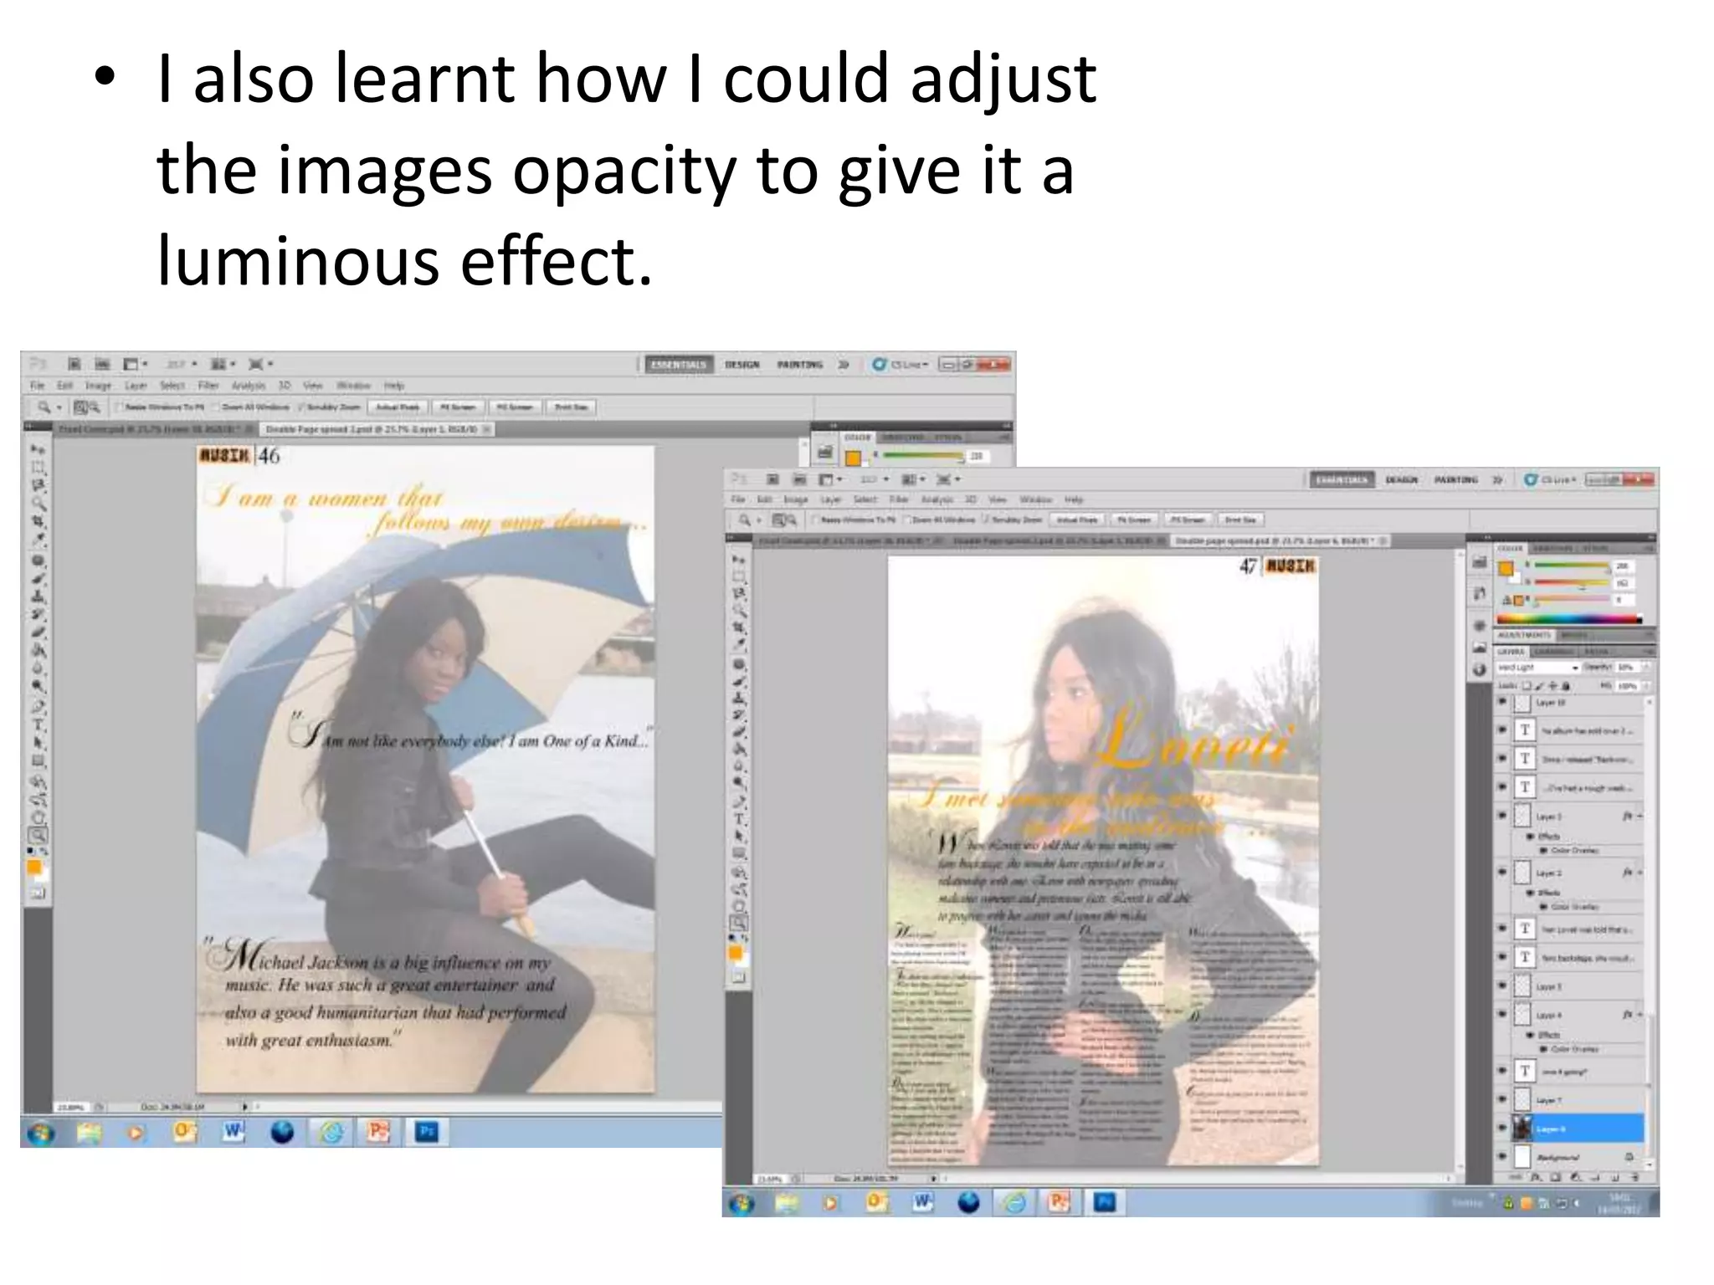Select the Move tool in left Photoshop window

click(x=38, y=450)
